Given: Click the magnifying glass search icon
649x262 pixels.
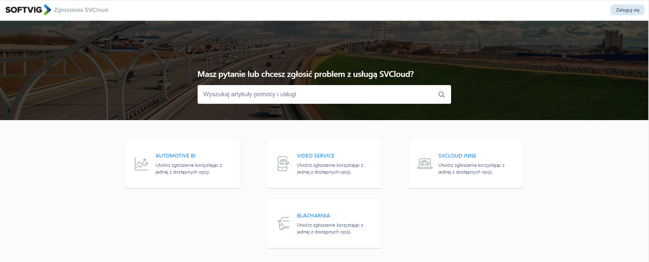Looking at the screenshot, I should 441,95.
